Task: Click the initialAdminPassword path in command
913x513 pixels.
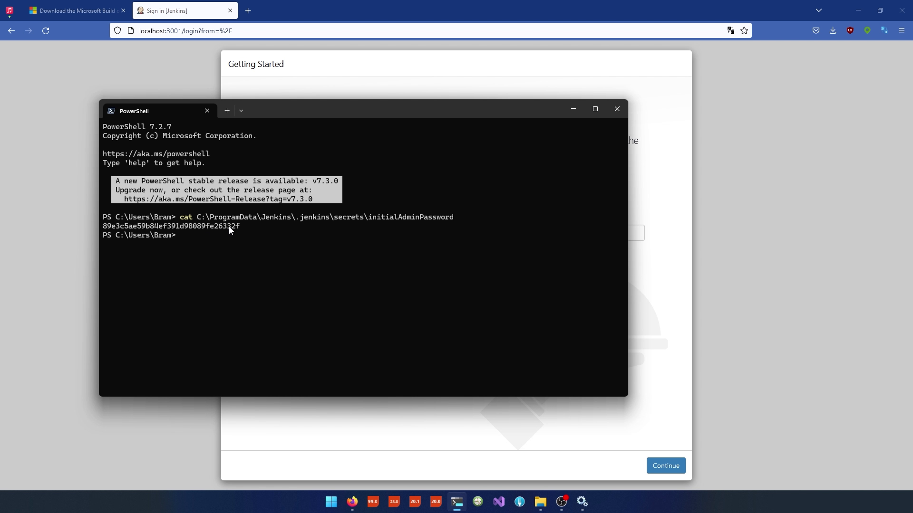Action: point(325,217)
